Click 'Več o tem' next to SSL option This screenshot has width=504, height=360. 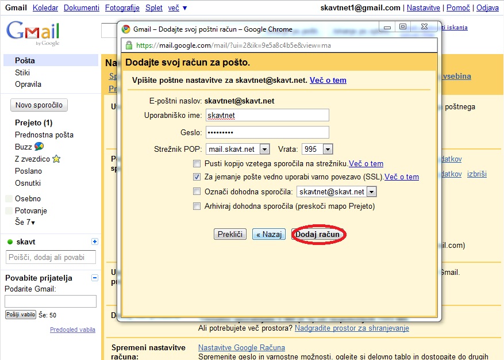(x=402, y=177)
